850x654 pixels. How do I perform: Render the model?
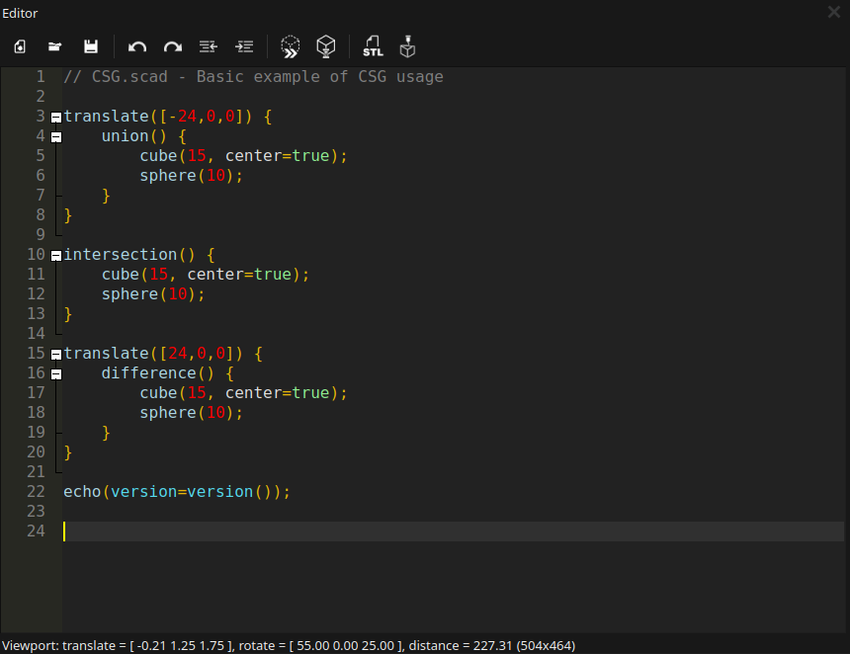tap(326, 46)
